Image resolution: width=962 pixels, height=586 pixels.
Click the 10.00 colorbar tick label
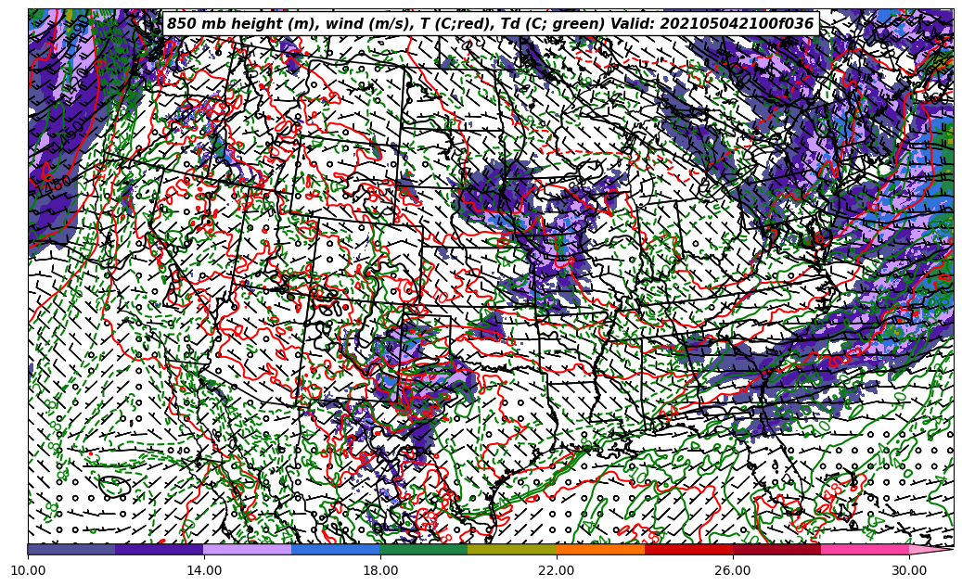pyautogui.click(x=28, y=571)
